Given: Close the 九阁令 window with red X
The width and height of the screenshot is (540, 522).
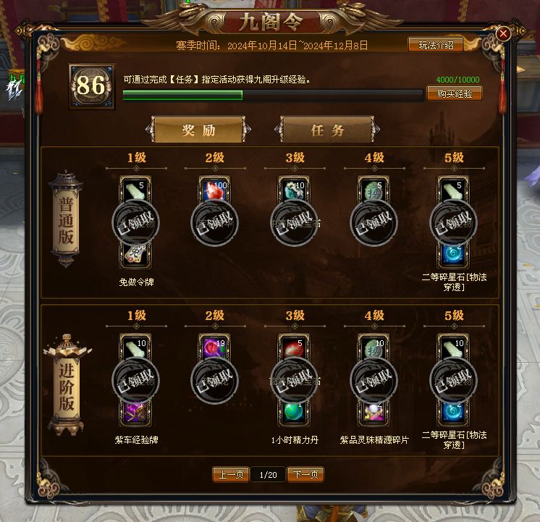Looking at the screenshot, I should click(x=503, y=33).
